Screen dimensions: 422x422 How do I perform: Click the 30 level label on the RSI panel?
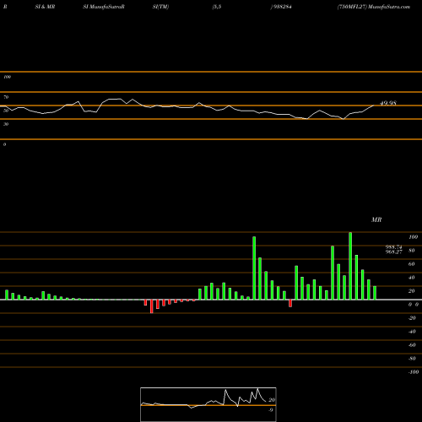(x=6, y=124)
